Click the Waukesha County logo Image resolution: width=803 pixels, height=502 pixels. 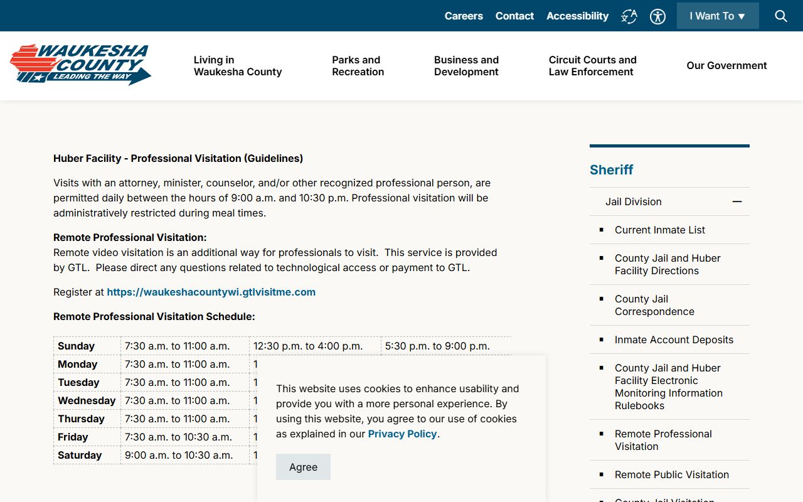(x=80, y=65)
